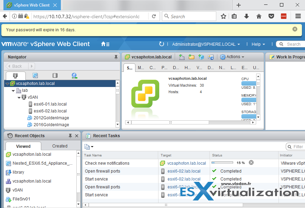This screenshot has height=208, width=305.
Task: Click the Navigator forward arrow button
Action: [32, 66]
